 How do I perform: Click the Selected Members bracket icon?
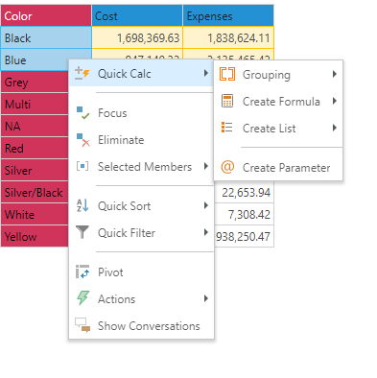(82, 166)
